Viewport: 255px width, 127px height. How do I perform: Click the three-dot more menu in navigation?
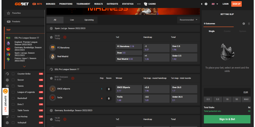tap(139, 4)
